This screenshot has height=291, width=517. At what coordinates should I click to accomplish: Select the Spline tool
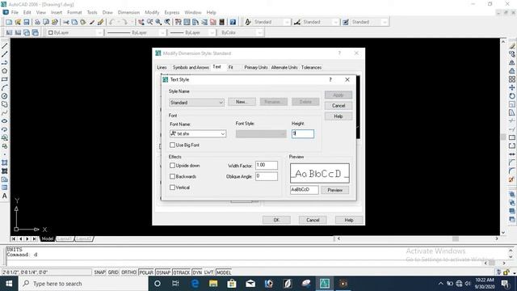(5, 113)
